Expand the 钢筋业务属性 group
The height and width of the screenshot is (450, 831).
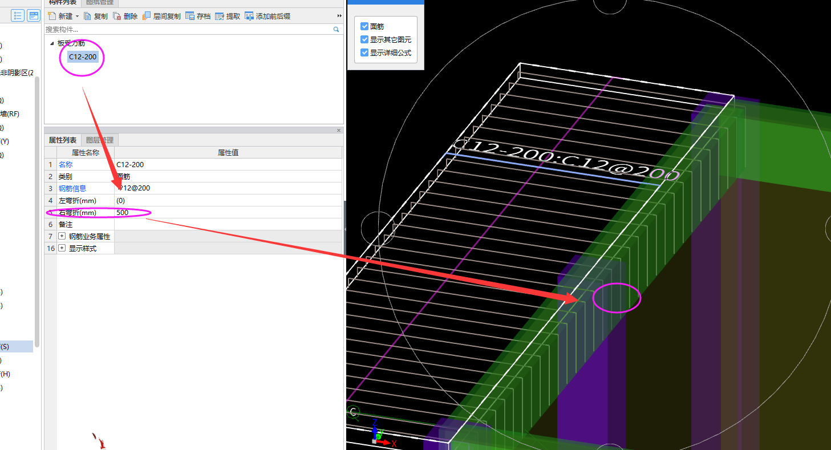[62, 236]
